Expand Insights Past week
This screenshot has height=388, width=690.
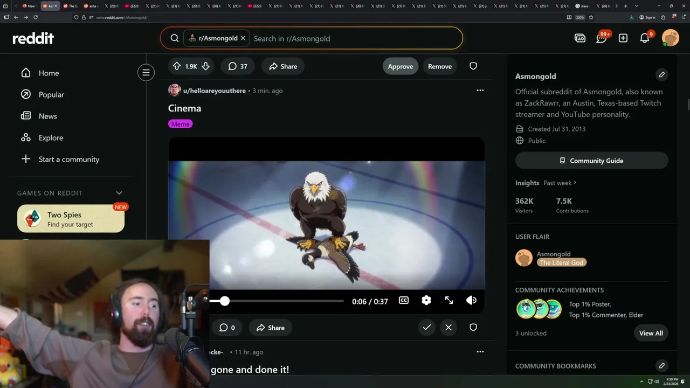click(560, 183)
